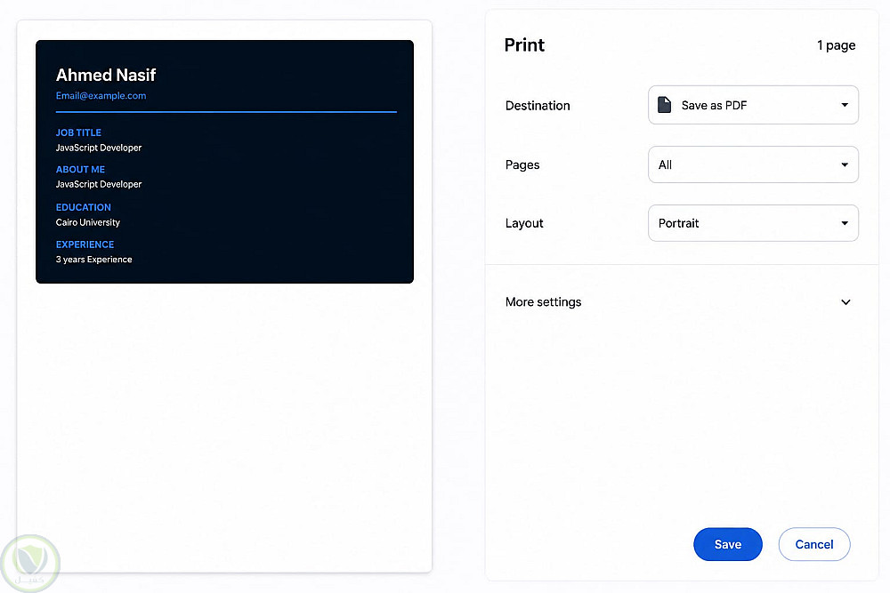Click the EDUCATION section heading
Viewport: 890px width, 593px height.
(x=84, y=207)
